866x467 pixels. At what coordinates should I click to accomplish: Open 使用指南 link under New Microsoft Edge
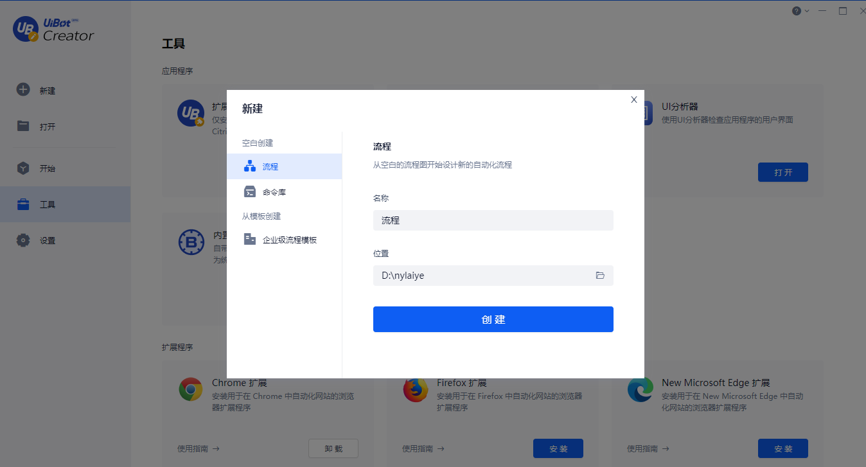(648, 449)
